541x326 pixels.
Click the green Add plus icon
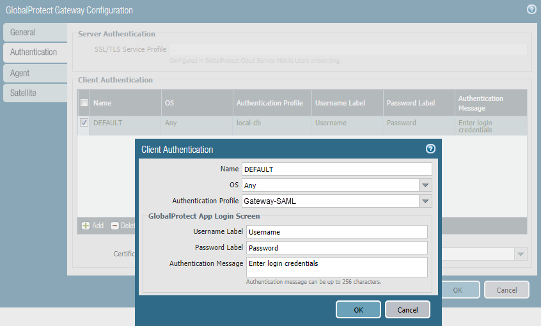85,226
